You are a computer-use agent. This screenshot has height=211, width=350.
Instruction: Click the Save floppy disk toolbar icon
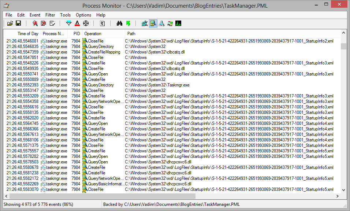tap(18, 23)
